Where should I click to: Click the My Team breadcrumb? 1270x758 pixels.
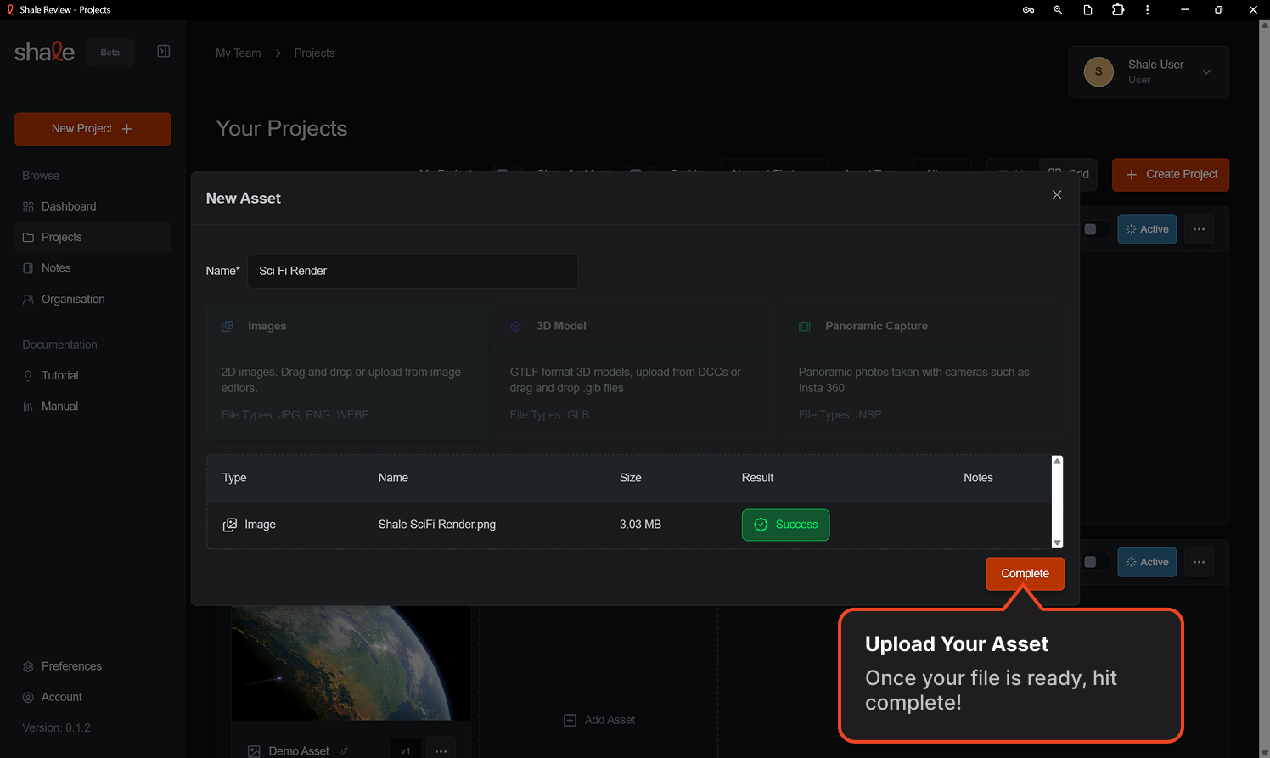click(239, 53)
